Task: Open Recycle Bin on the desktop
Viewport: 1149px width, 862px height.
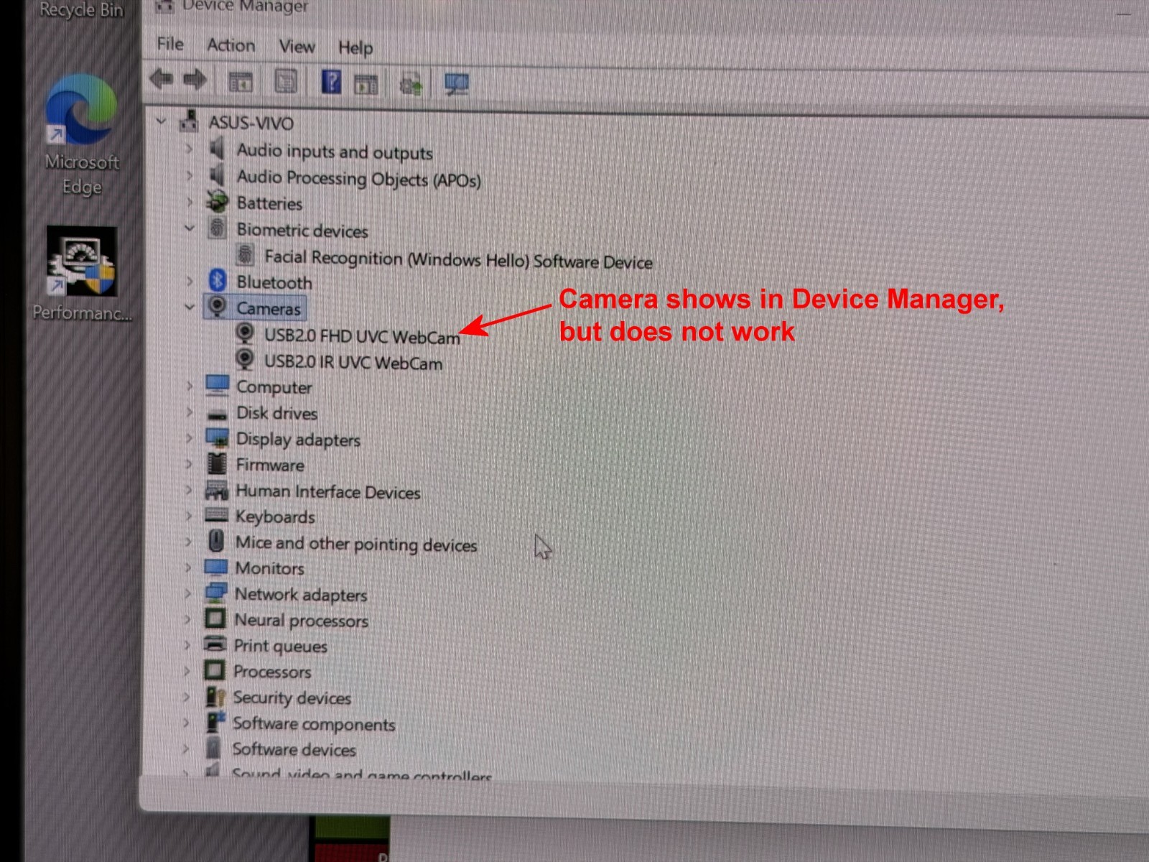Action: (81, 10)
